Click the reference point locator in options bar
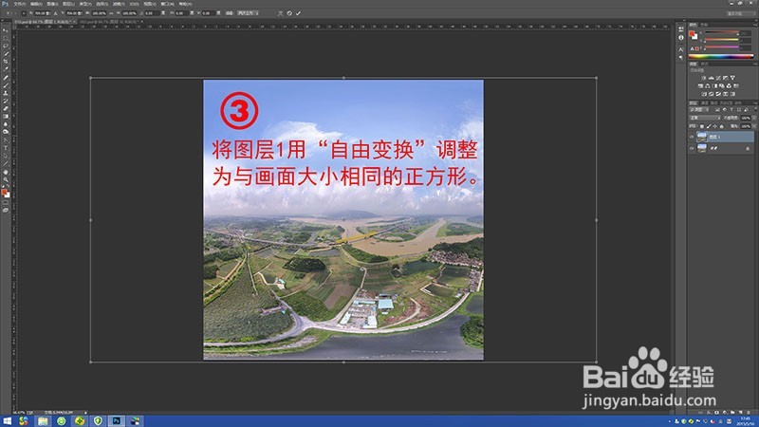759x427 pixels. pos(23,13)
